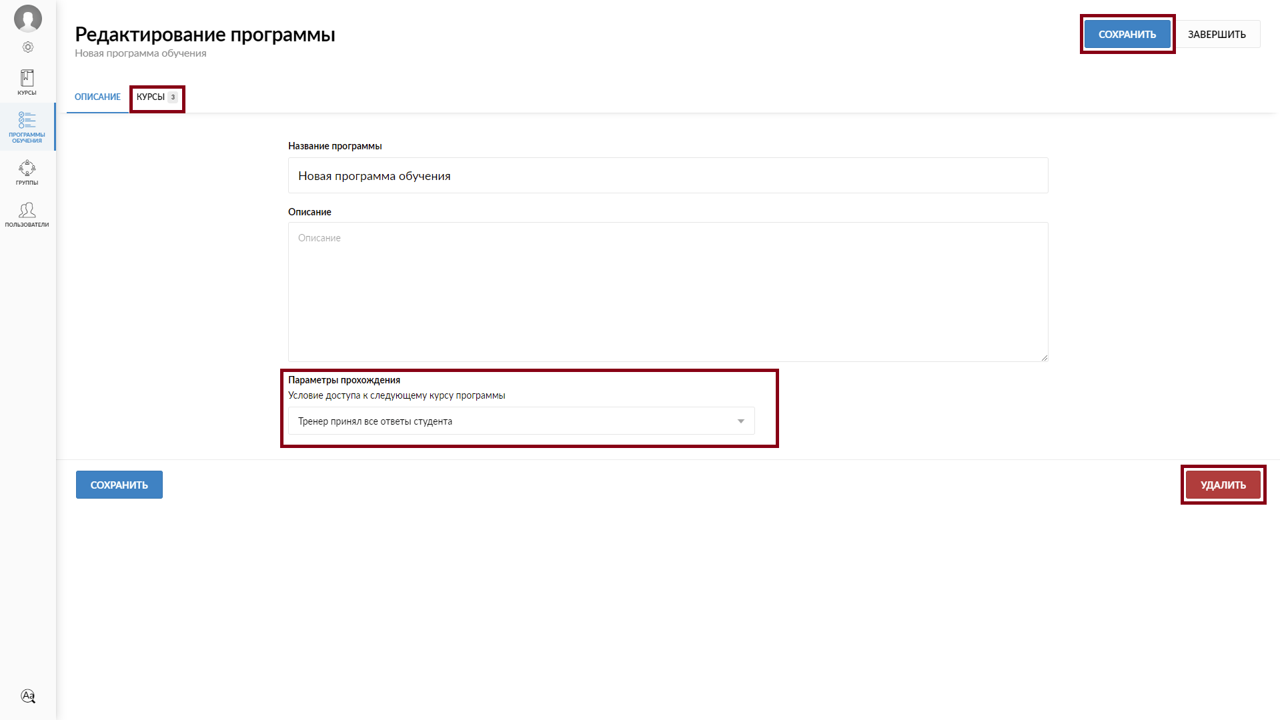
Task: Open settings via the gear icon
Action: pyautogui.click(x=28, y=47)
